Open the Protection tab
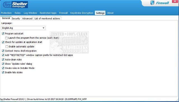 tap(6, 13)
